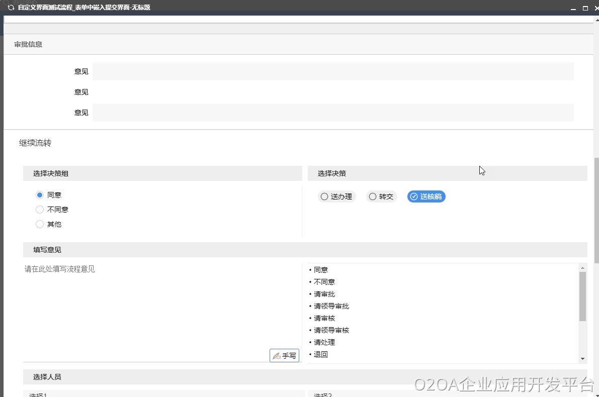Choose the 送办理 decision

tap(336, 196)
